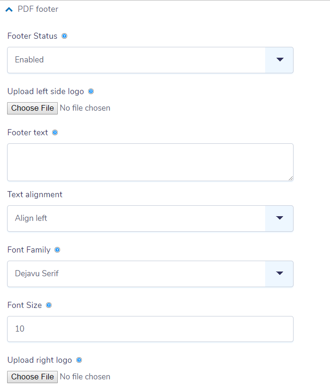Click help icon next to Upload left side logo
The width and height of the screenshot is (330, 386).
pyautogui.click(x=91, y=92)
